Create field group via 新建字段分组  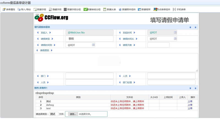pos(72,9)
